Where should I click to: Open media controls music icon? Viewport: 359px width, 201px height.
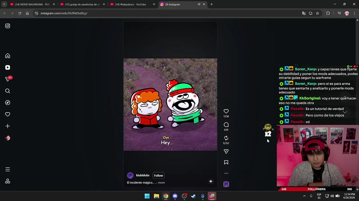[x=339, y=13]
